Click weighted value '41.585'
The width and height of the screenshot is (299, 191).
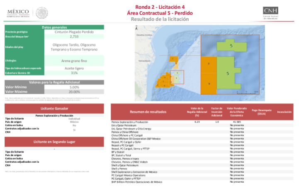(x=237, y=122)
